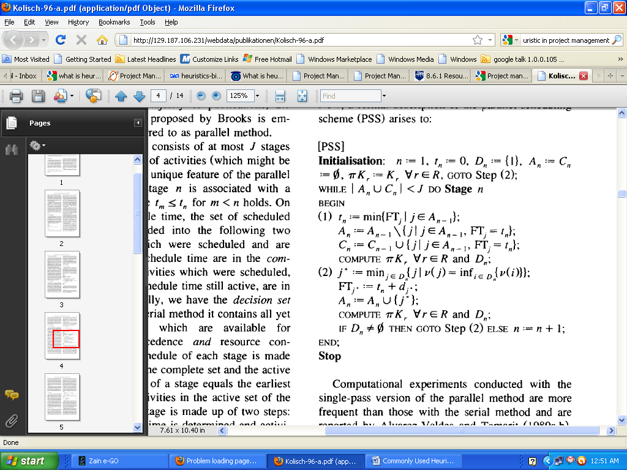
Task: Click the current page number field
Action: (x=159, y=96)
